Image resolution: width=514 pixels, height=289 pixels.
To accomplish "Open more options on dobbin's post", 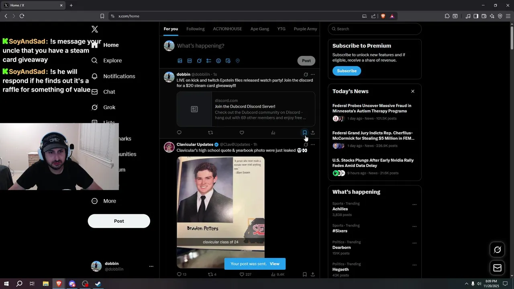I will click(313, 75).
